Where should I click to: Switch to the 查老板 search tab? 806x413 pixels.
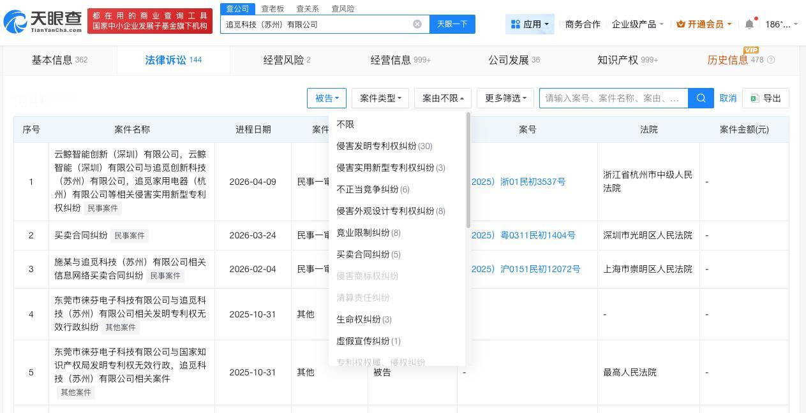coord(272,8)
